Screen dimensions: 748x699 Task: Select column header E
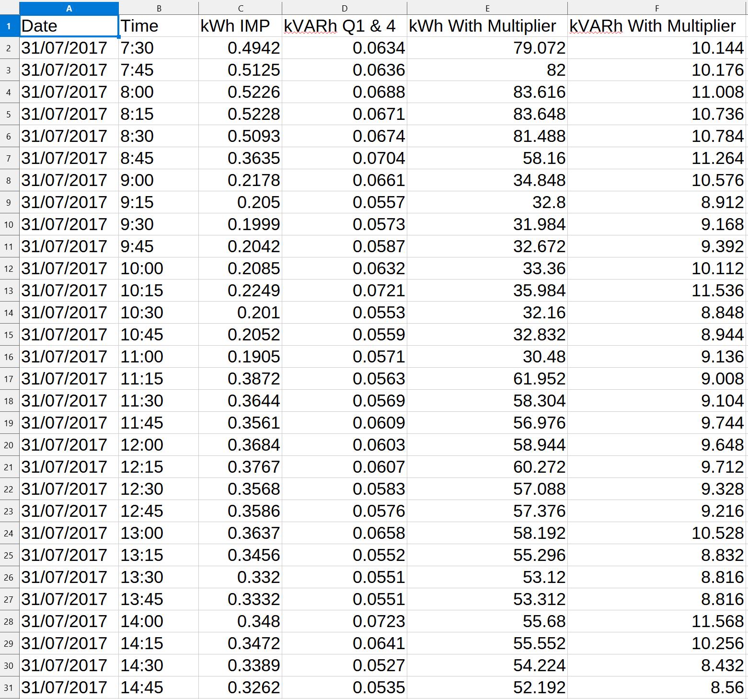coord(486,7)
